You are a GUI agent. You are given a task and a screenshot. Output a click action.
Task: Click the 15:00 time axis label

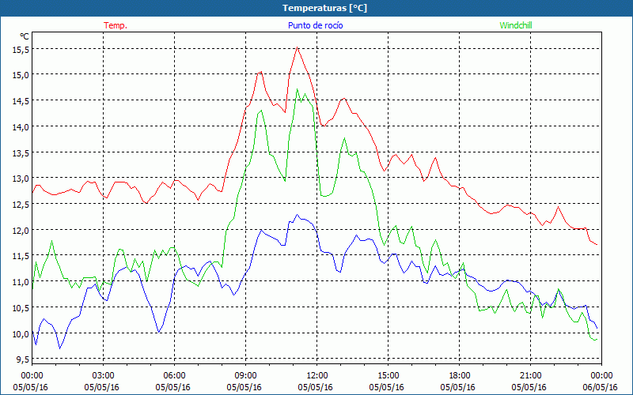pyautogui.click(x=388, y=375)
